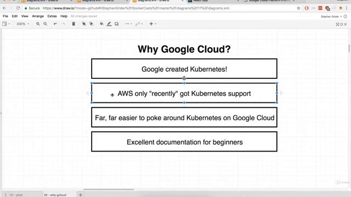Click the zoom out magnifier icon

point(45,24)
